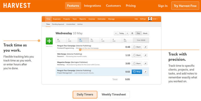Edit the Web Design entry pencil

click(145, 55)
